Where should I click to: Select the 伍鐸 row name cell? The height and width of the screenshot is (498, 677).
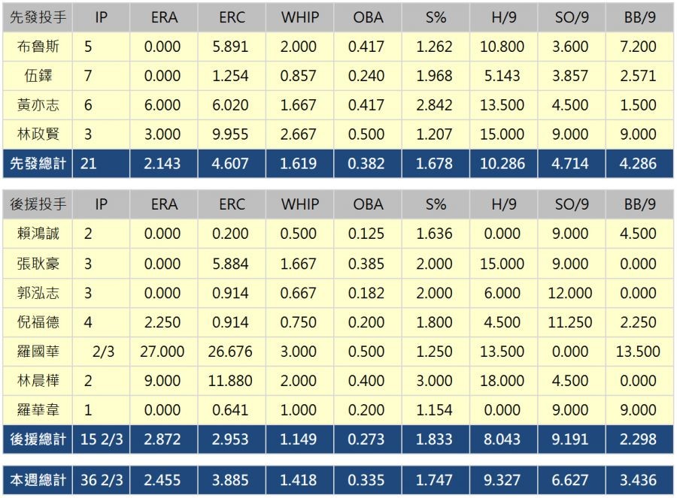[38, 76]
